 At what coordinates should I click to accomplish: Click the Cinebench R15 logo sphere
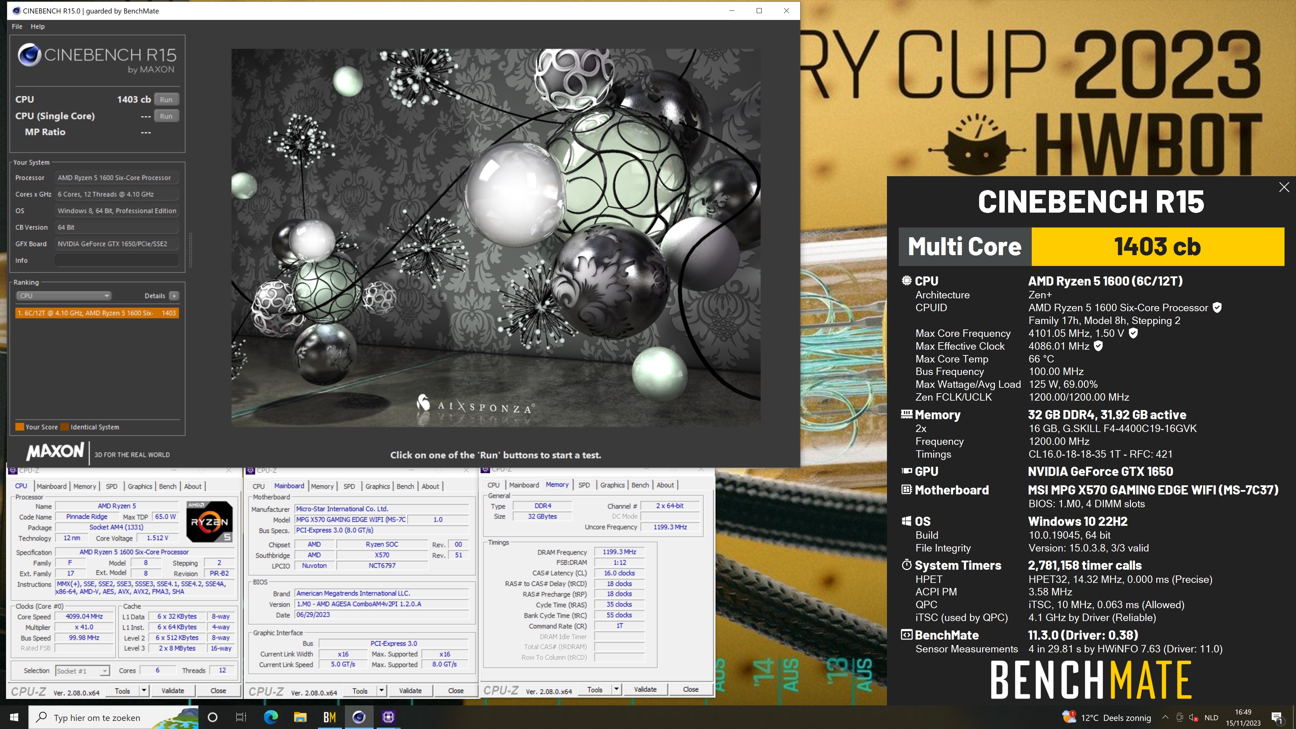tap(29, 55)
